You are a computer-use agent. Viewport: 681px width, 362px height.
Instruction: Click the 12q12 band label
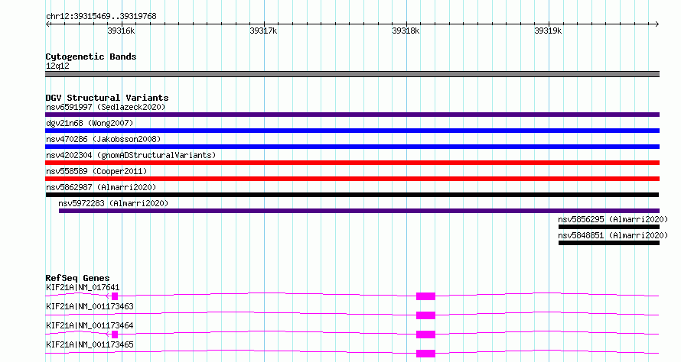(57, 66)
